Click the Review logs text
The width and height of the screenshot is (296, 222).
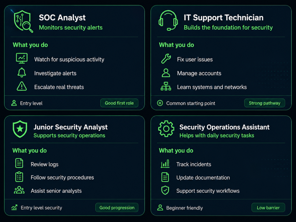point(45,164)
